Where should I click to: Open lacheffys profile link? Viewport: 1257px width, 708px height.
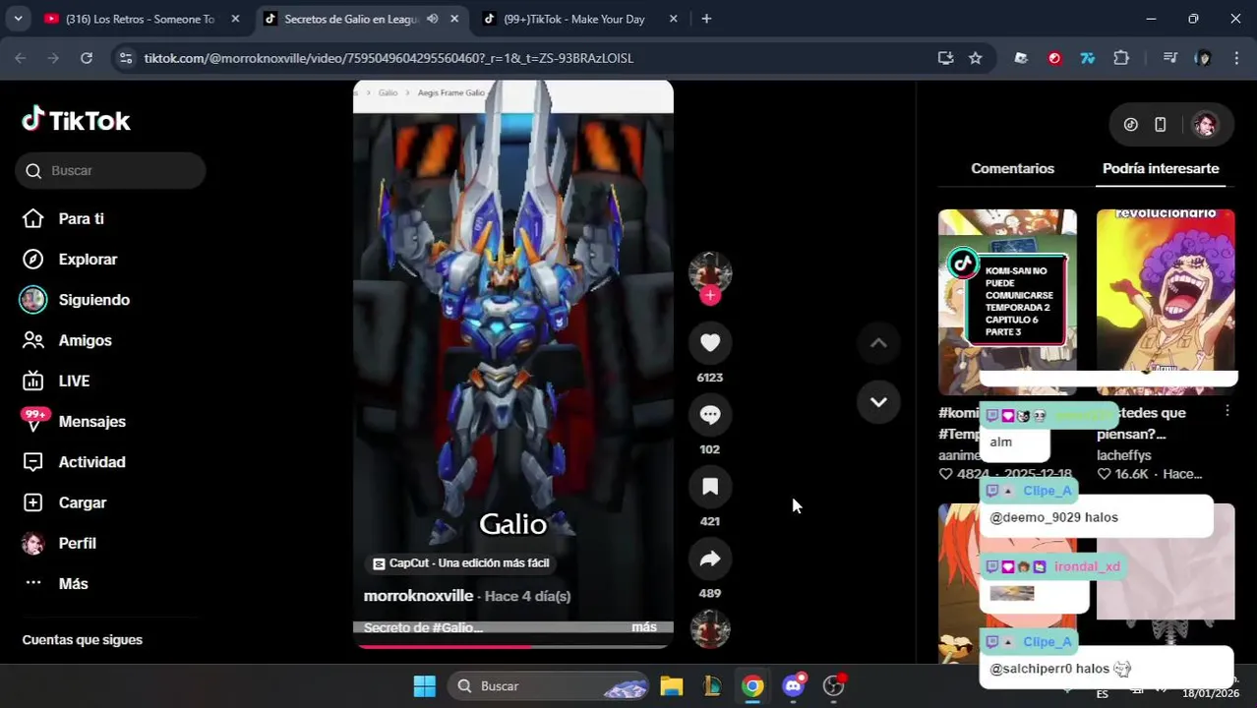coord(1123,455)
